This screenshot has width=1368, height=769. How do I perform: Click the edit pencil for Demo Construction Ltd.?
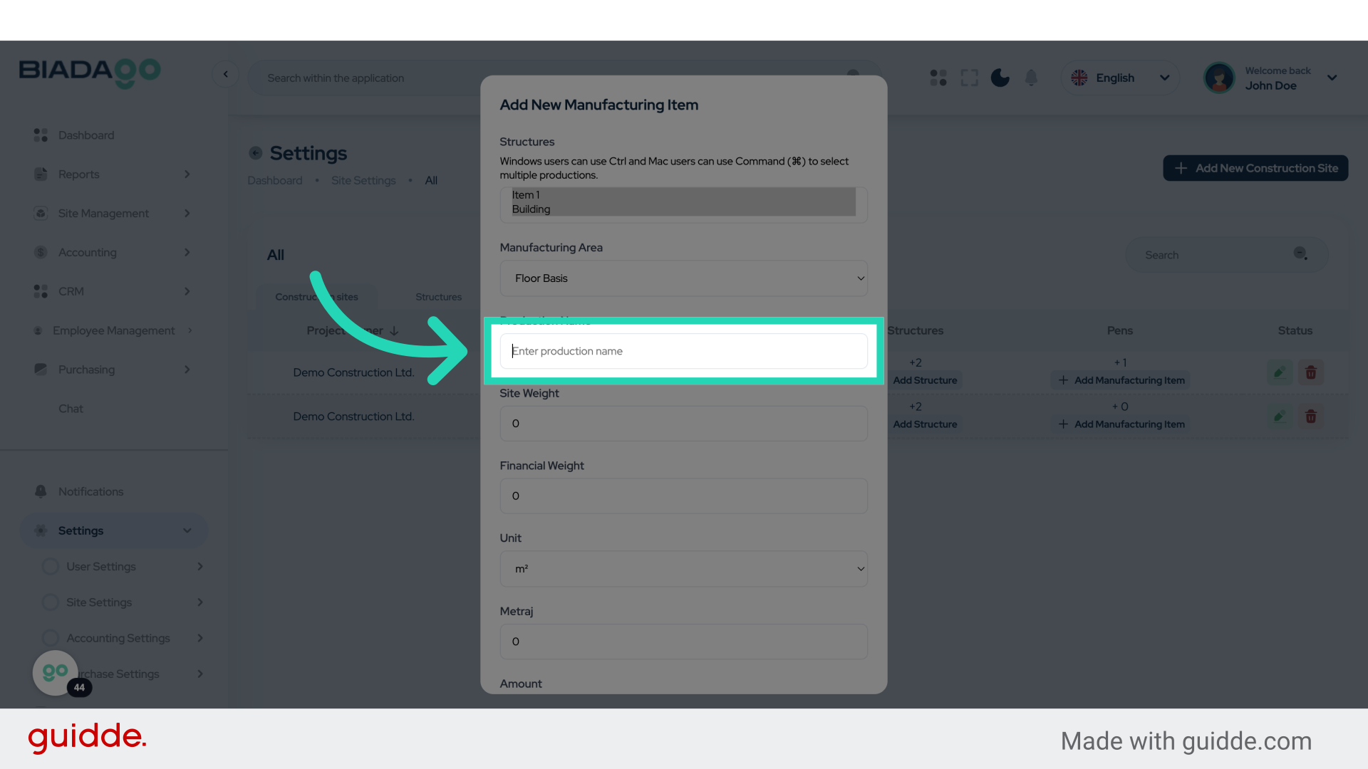[x=1279, y=372]
